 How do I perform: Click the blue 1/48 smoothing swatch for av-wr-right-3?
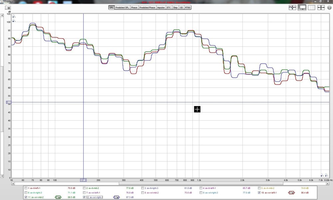[116, 197]
